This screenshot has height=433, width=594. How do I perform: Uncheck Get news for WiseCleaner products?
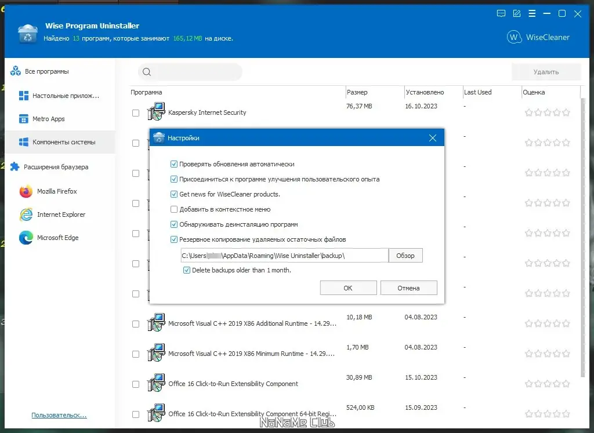tap(174, 194)
